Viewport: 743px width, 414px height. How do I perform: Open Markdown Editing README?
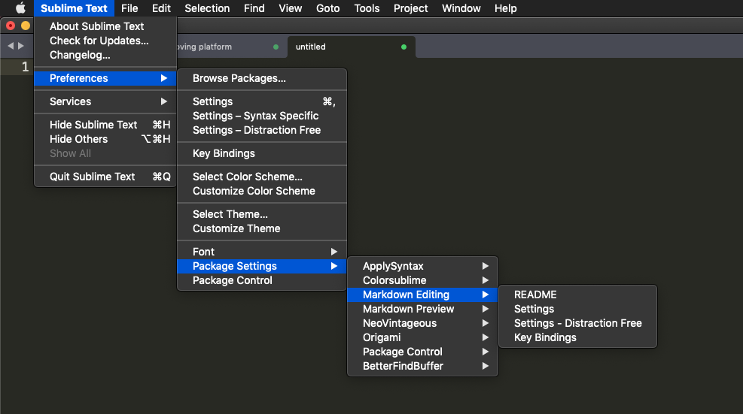tap(577, 295)
